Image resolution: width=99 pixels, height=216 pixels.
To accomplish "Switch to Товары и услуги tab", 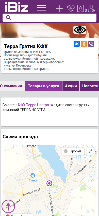I will coord(43,86).
